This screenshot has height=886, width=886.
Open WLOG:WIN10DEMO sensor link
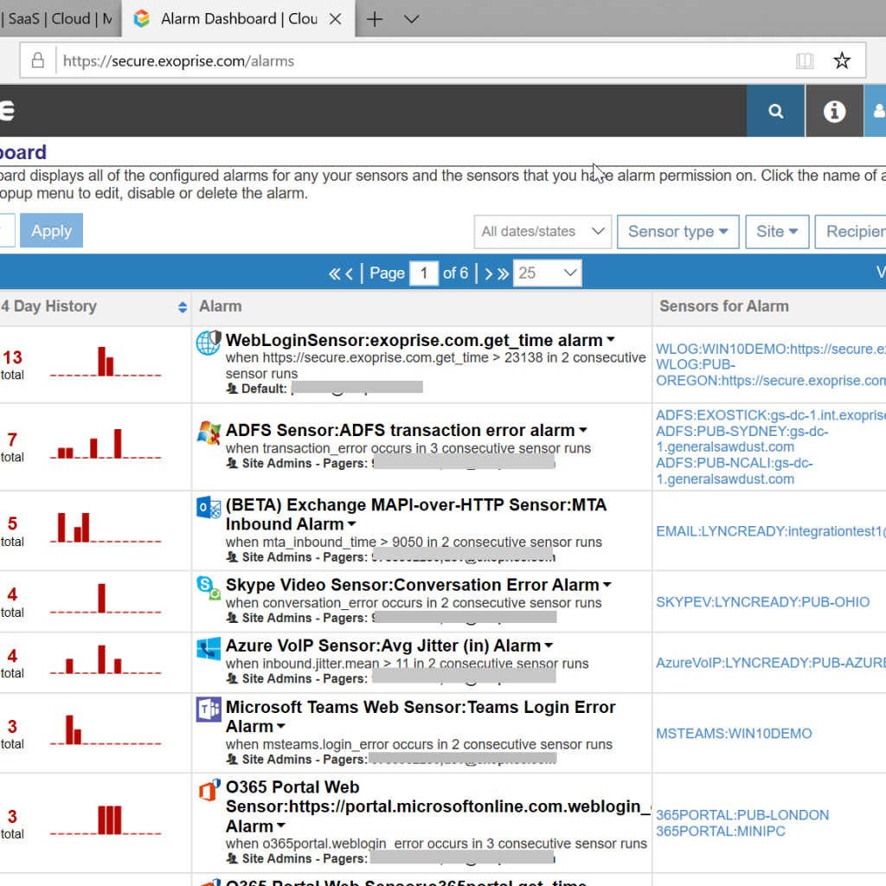tap(771, 350)
